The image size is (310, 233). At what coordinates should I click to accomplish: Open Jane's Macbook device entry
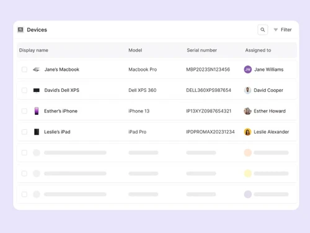coord(62,70)
